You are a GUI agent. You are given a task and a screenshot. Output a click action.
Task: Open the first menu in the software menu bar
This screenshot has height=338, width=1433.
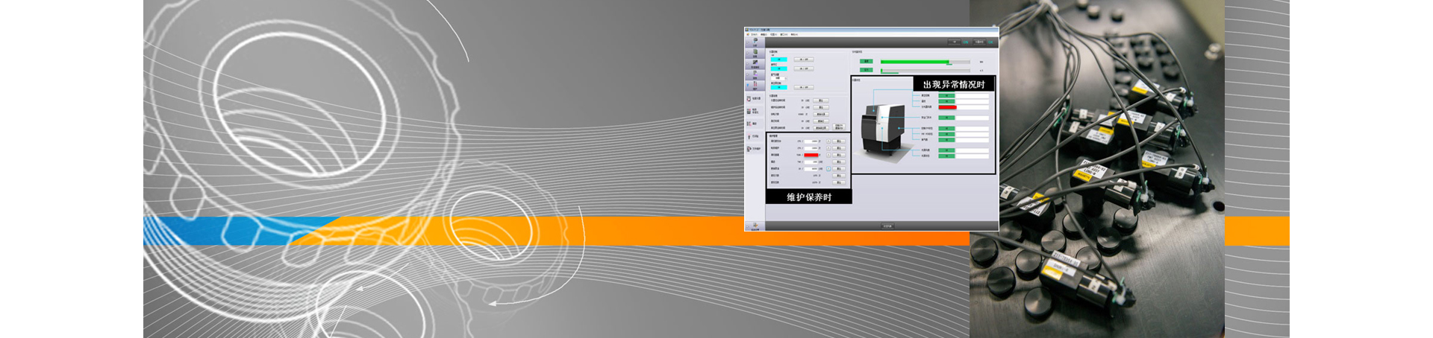coord(754,34)
